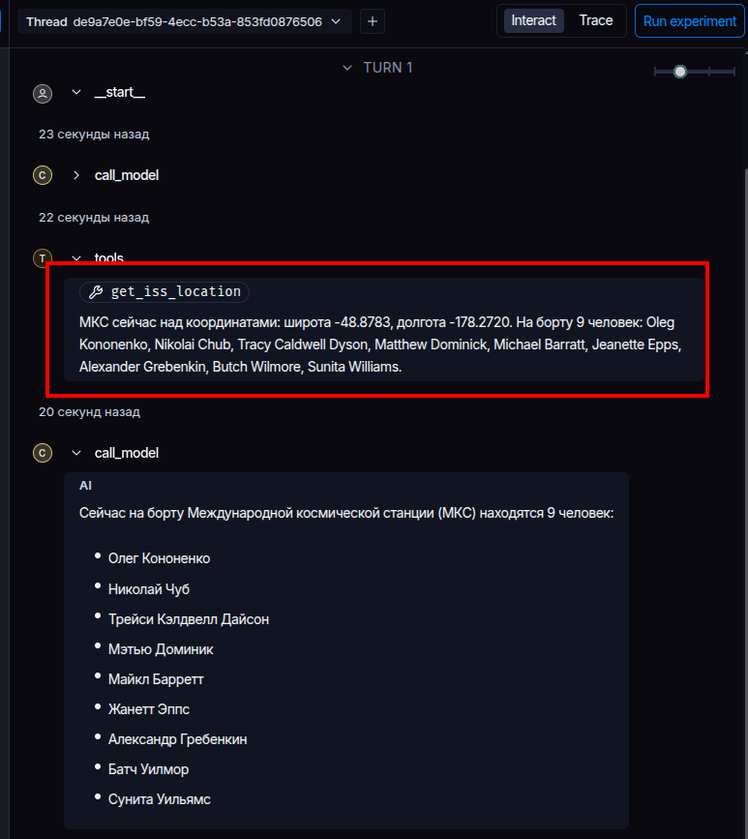Click the get_iss_location tool chip
Viewport: 748px width, 839px height.
(165, 291)
